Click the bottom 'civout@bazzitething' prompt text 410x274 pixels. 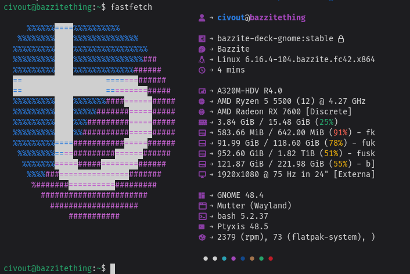pos(48,269)
